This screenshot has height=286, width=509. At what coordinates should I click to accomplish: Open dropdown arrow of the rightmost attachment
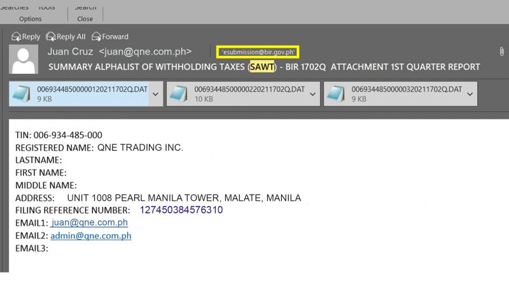(470, 94)
